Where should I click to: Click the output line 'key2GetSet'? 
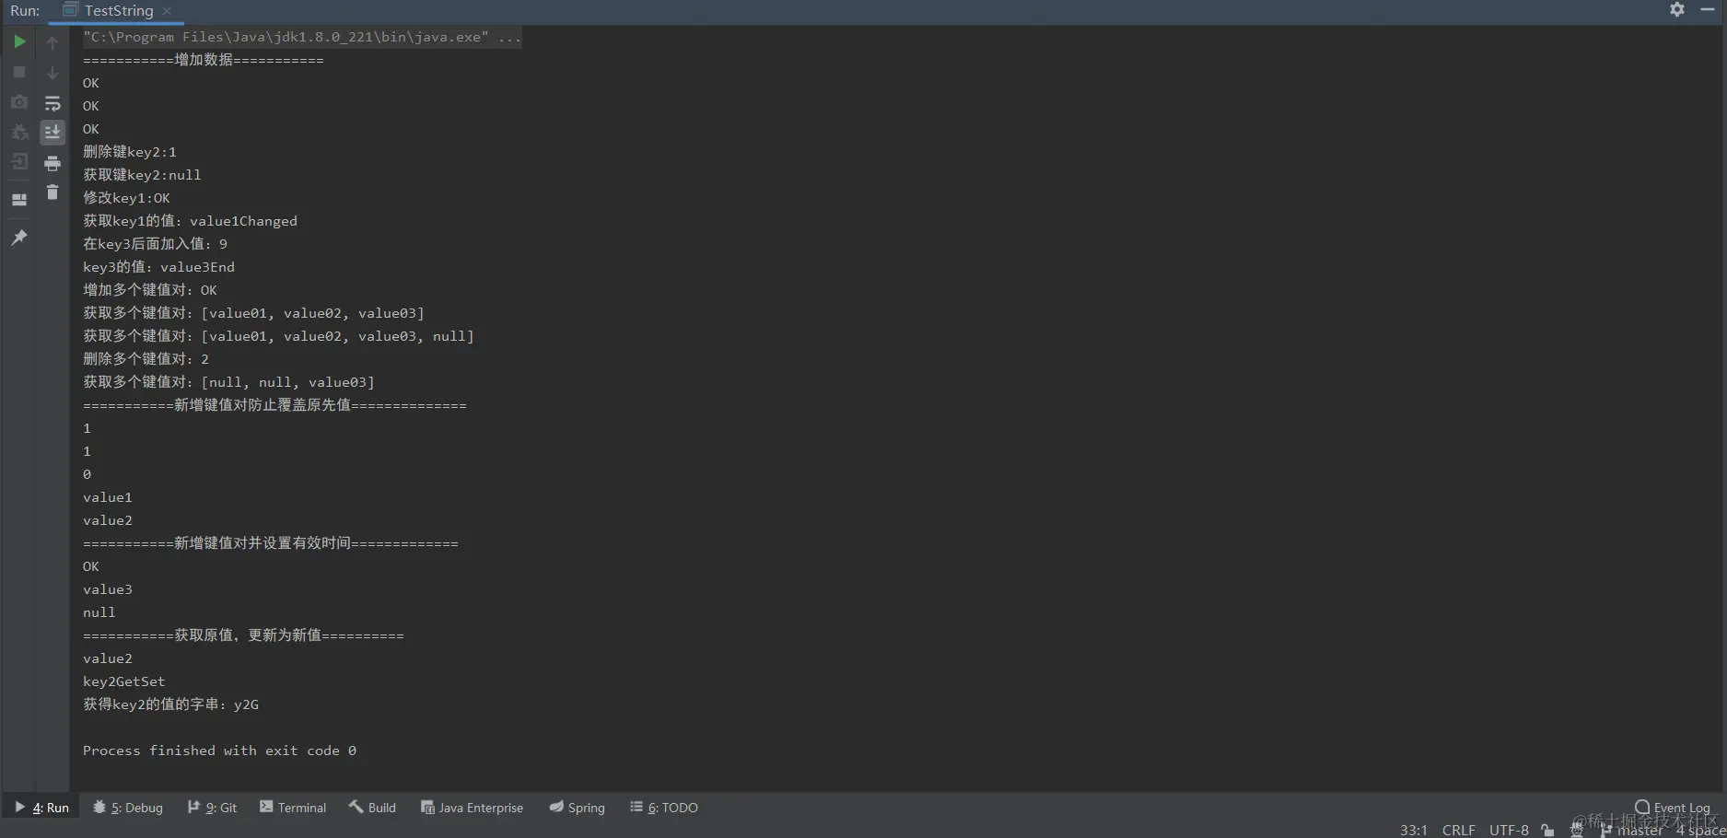[x=124, y=681]
